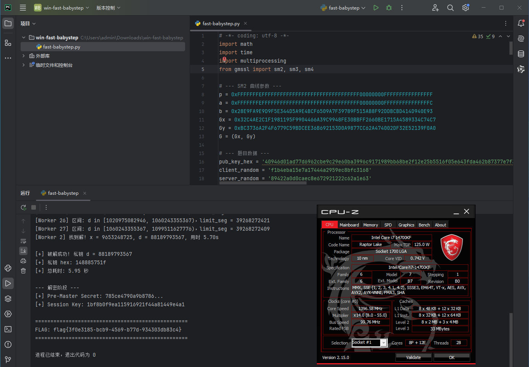The image size is (529, 367).
Task: Open the Structure tool window icon
Action: click(8, 43)
